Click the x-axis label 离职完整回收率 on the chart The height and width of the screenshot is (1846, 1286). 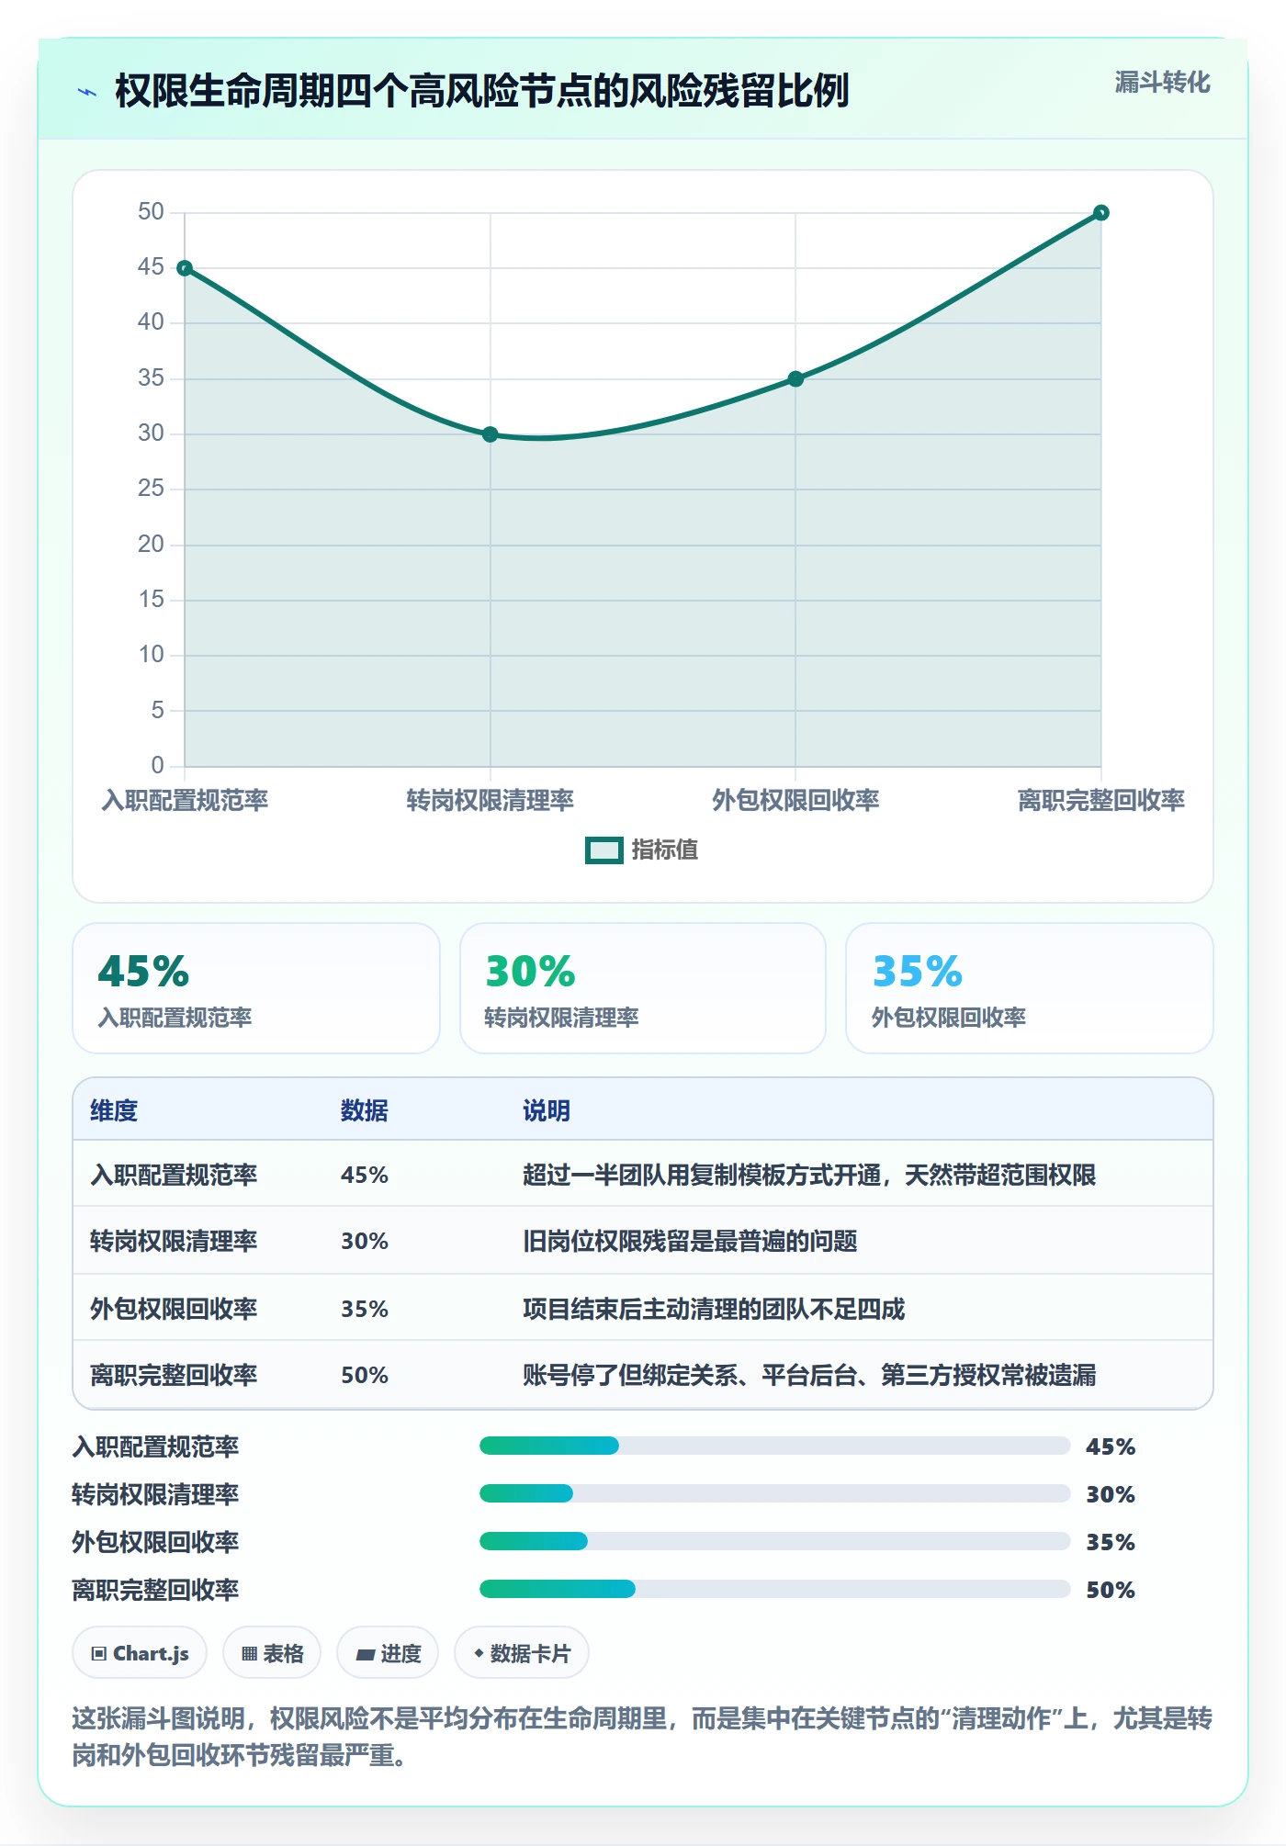point(1101,801)
